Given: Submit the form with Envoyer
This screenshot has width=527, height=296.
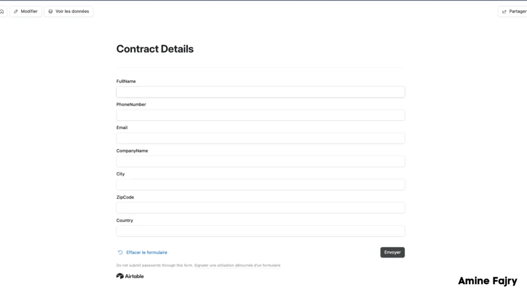Looking at the screenshot, I should [x=392, y=252].
